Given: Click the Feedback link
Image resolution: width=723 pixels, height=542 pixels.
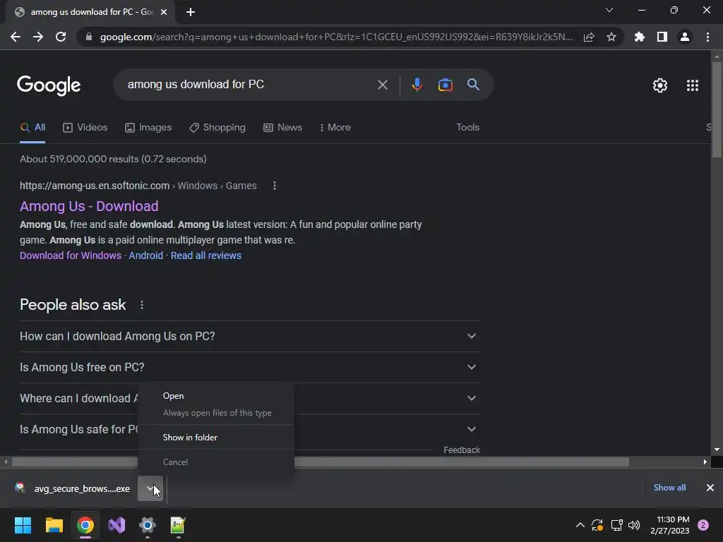Looking at the screenshot, I should coord(462,450).
